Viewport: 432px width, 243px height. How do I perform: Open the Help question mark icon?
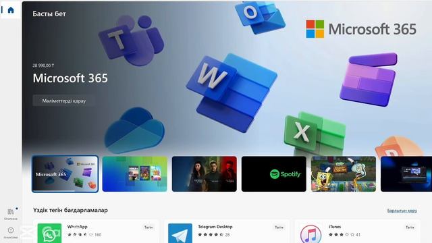point(11,230)
